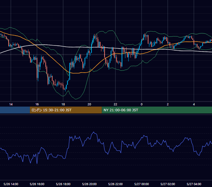Click the 5/27 04:00 date label
Screen dimensions: 212x187
click(194, 184)
